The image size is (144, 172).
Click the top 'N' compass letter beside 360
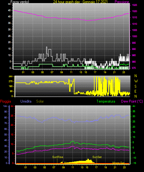[x=136, y=76]
